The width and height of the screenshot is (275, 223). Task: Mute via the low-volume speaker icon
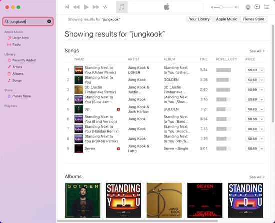pos(212,7)
